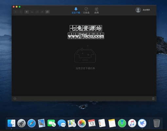
Task: Open the 应用 tab
Action: (97, 10)
